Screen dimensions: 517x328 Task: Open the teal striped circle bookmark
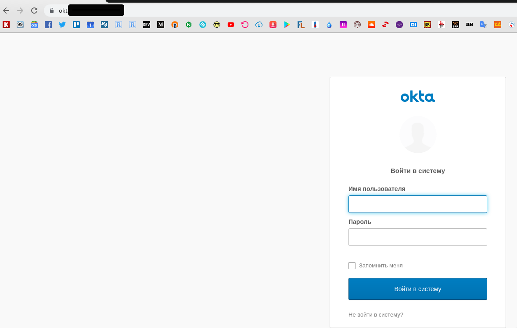tap(203, 25)
